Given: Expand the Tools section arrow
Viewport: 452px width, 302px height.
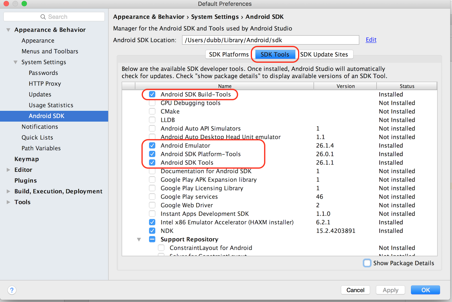Looking at the screenshot, I should pos(8,202).
